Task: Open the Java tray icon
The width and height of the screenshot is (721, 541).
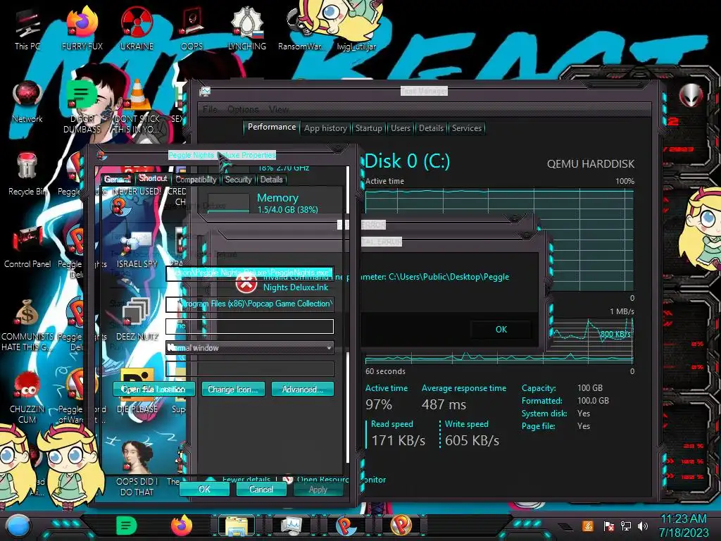Action: point(588,526)
